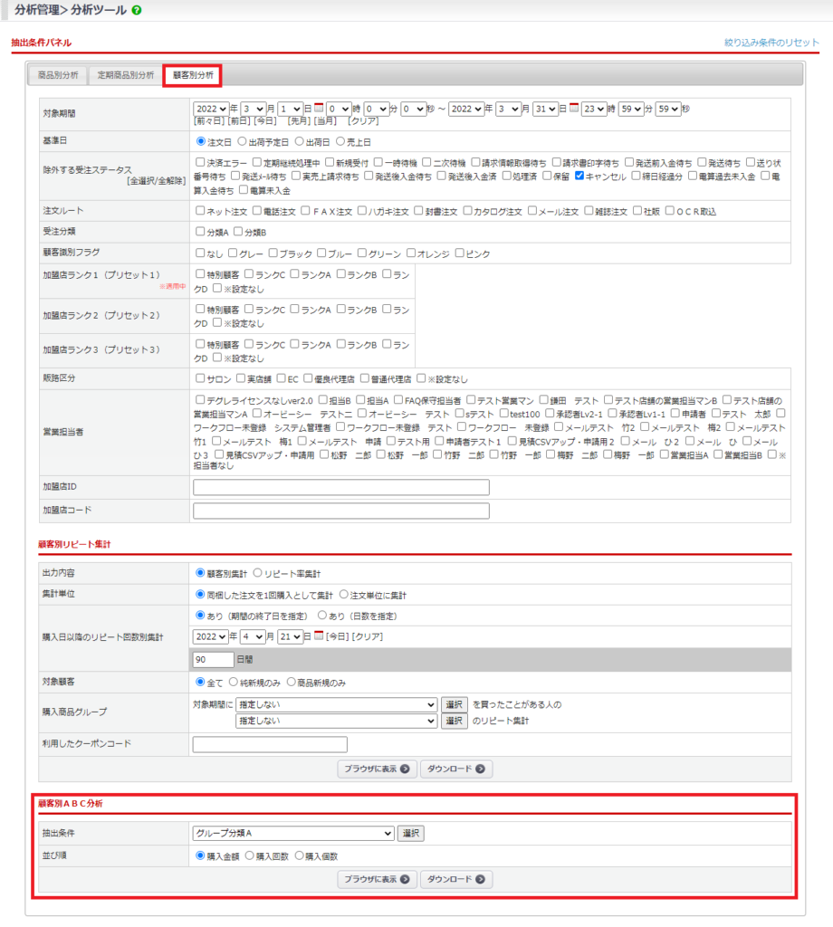Check the ネット注文 order route checkbox
The width and height of the screenshot is (833, 927).
point(200,211)
